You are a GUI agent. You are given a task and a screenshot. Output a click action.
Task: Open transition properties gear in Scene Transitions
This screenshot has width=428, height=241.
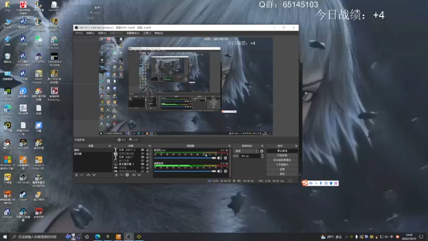262,151
